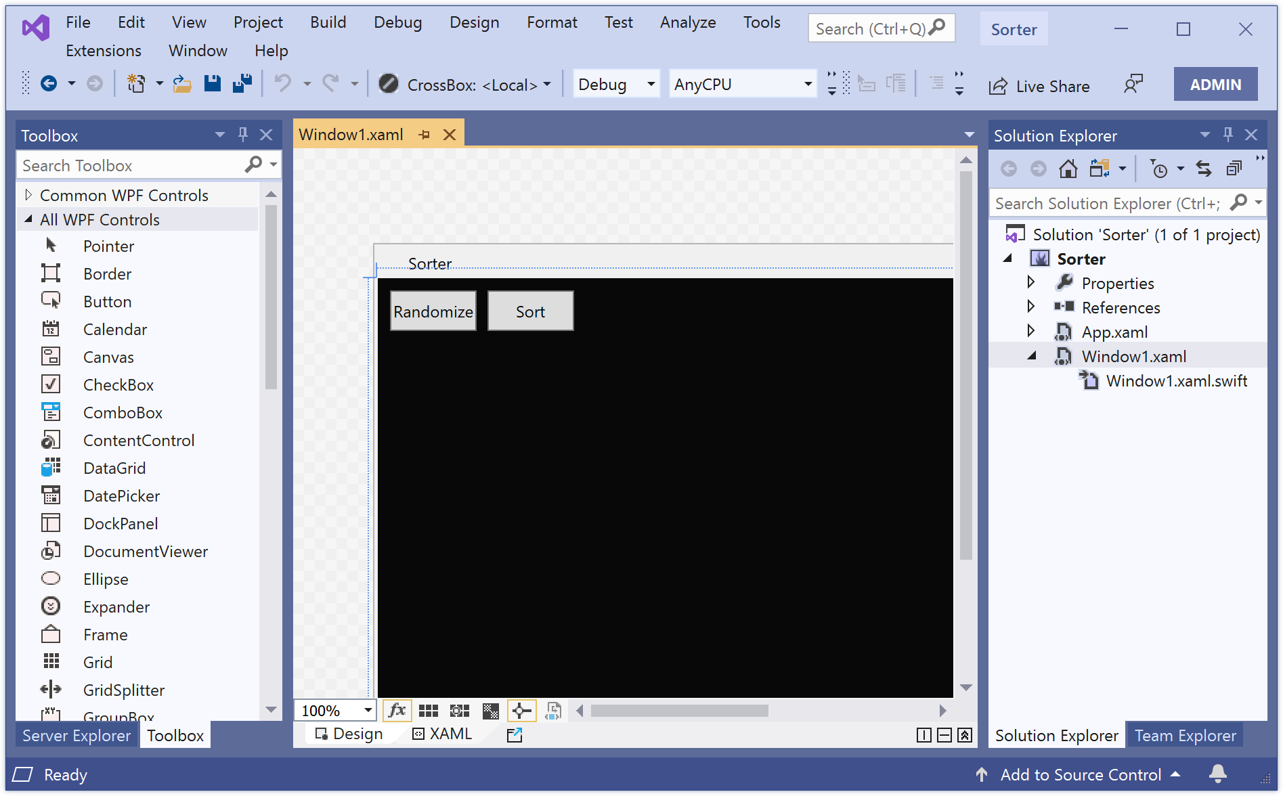Toggle artboard background checkerboard button
Screen dimensions: 1283x796
click(491, 711)
